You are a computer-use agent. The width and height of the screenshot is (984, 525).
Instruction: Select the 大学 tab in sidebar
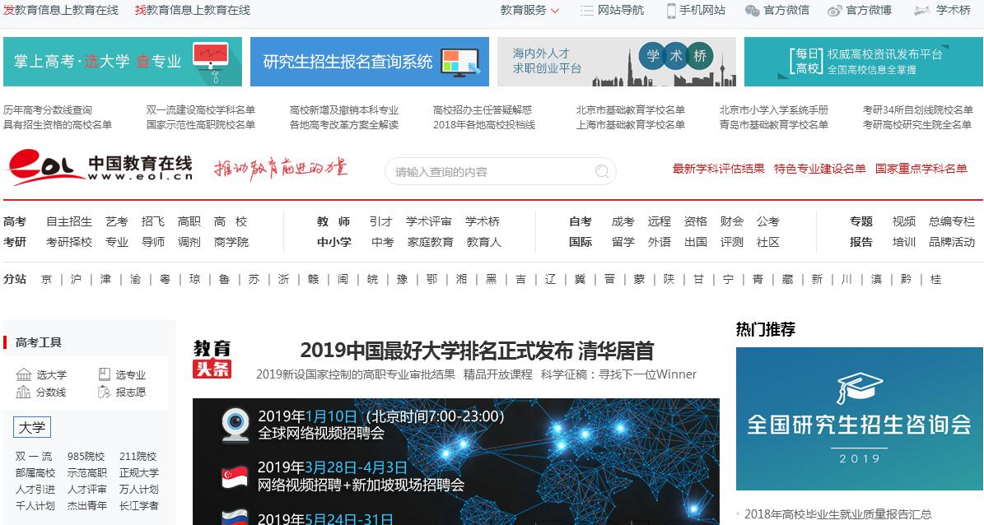pos(32,428)
